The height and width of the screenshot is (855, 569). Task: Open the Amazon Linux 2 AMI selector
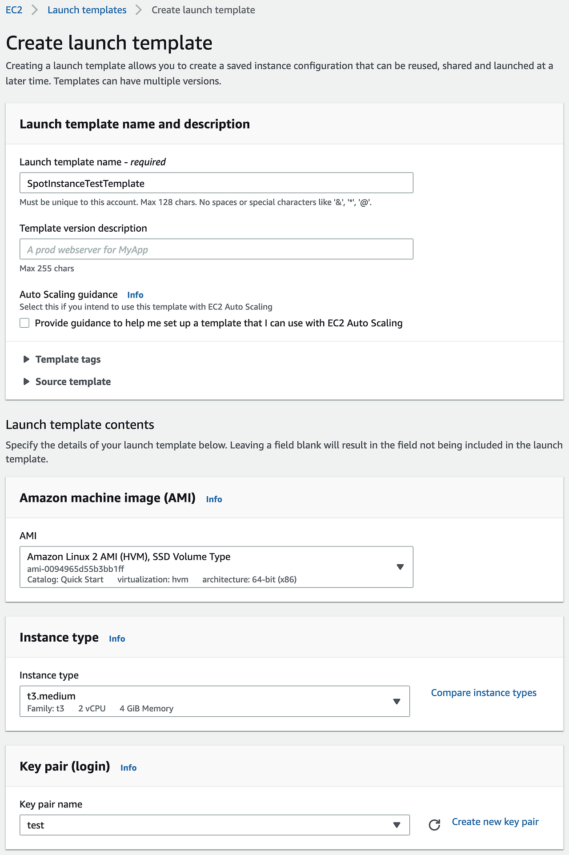(x=216, y=567)
